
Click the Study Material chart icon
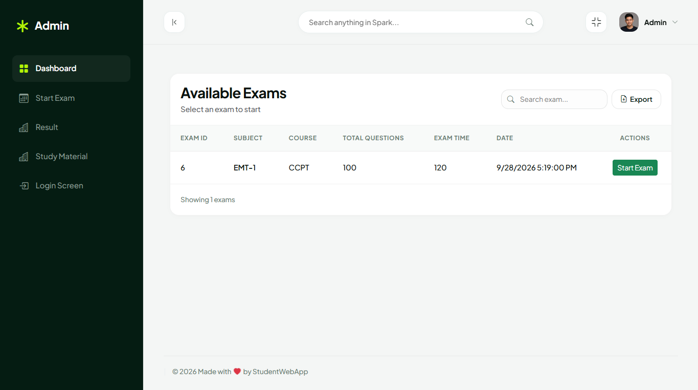[24, 157]
